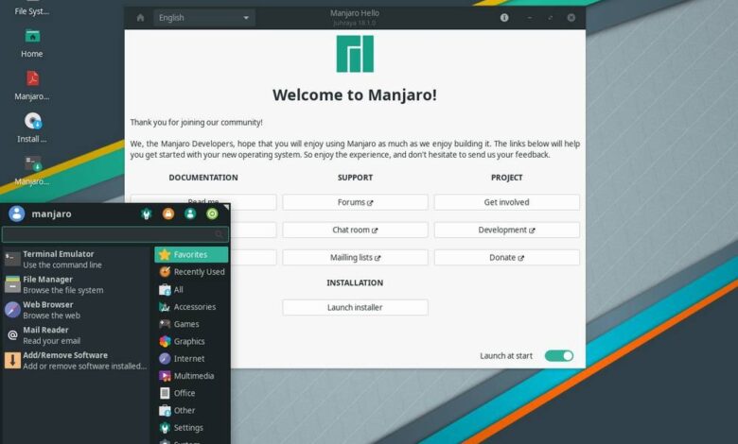This screenshot has width=738, height=444.
Task: Open the Manjaro PDF desktop icon
Action: coord(32,85)
